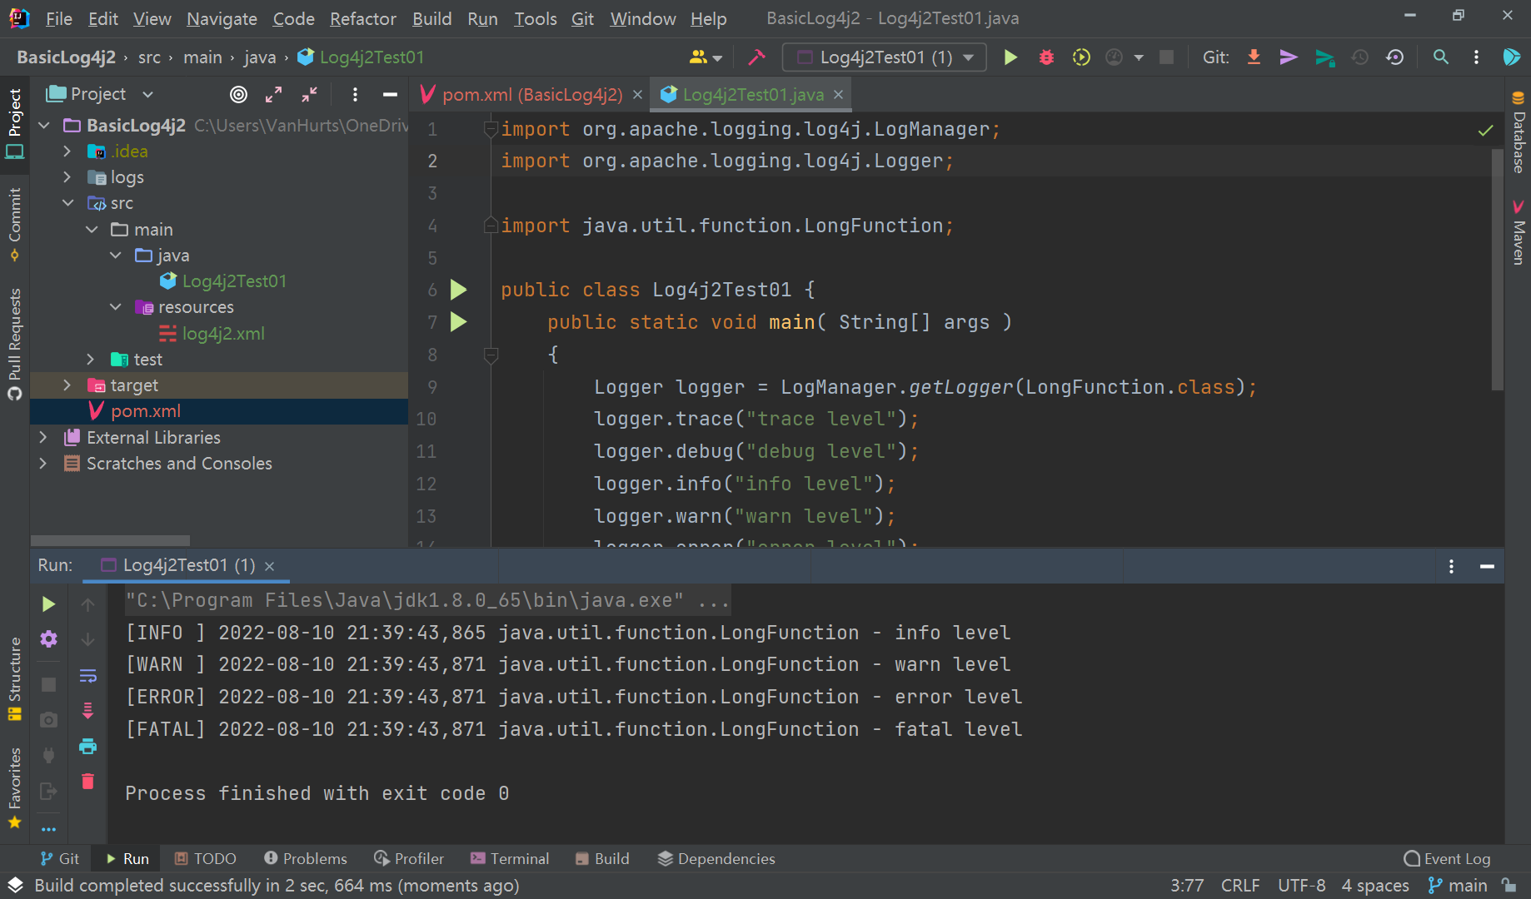Open the run configuration dropdown Log4j2Test01 (1)

885,57
